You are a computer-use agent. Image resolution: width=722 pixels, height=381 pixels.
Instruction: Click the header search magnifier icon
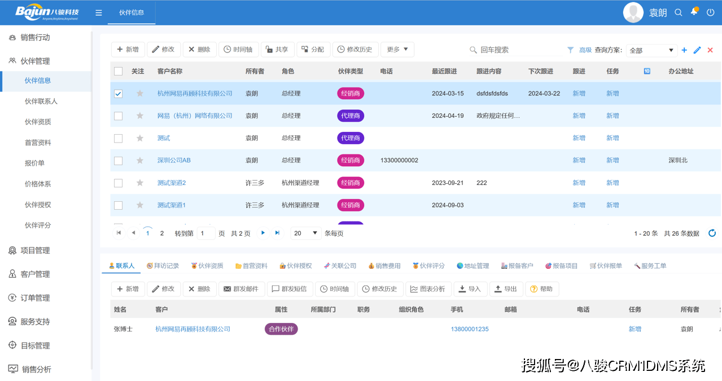679,12
